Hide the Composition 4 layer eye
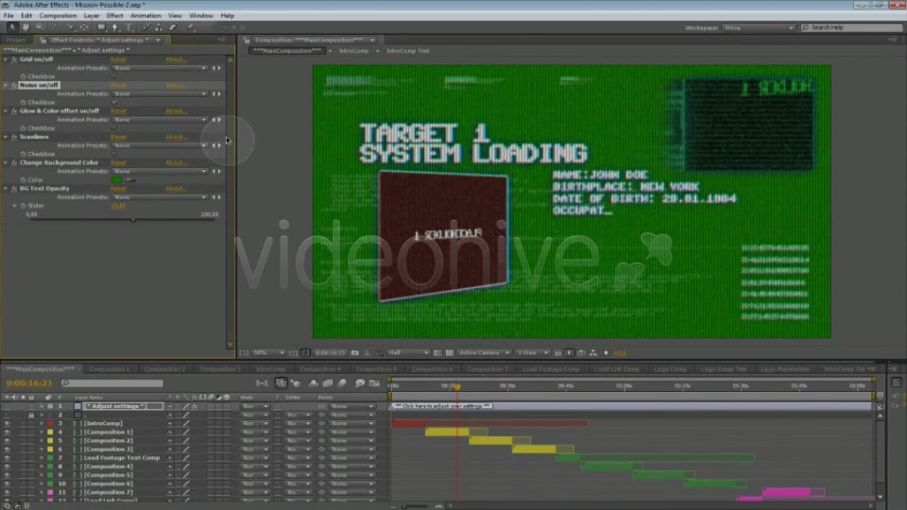Screen dimensions: 907x510 (7, 466)
